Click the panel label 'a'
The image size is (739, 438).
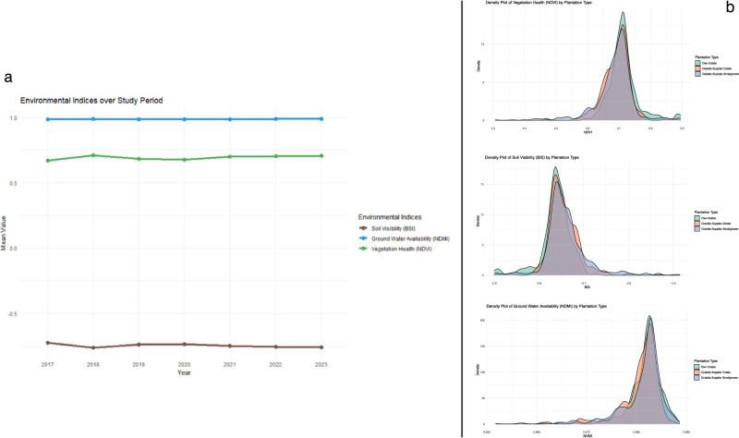(x=8, y=78)
